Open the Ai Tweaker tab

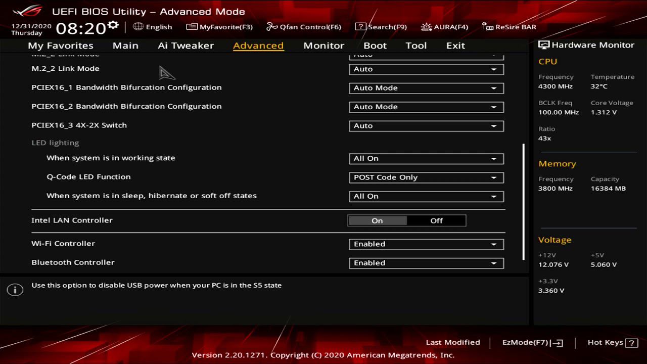186,45
